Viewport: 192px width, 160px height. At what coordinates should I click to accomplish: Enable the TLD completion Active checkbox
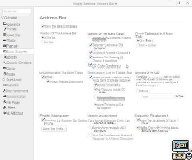pos(138,91)
